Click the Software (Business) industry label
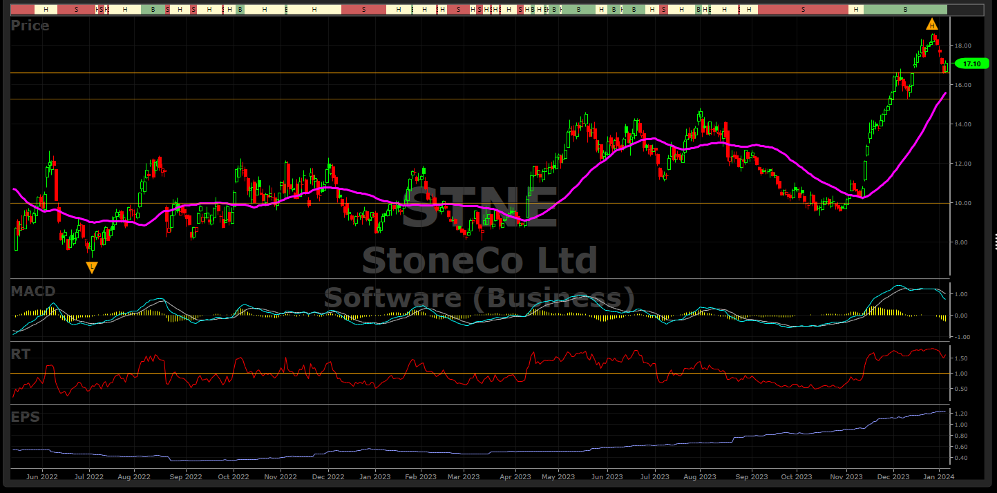 479,298
